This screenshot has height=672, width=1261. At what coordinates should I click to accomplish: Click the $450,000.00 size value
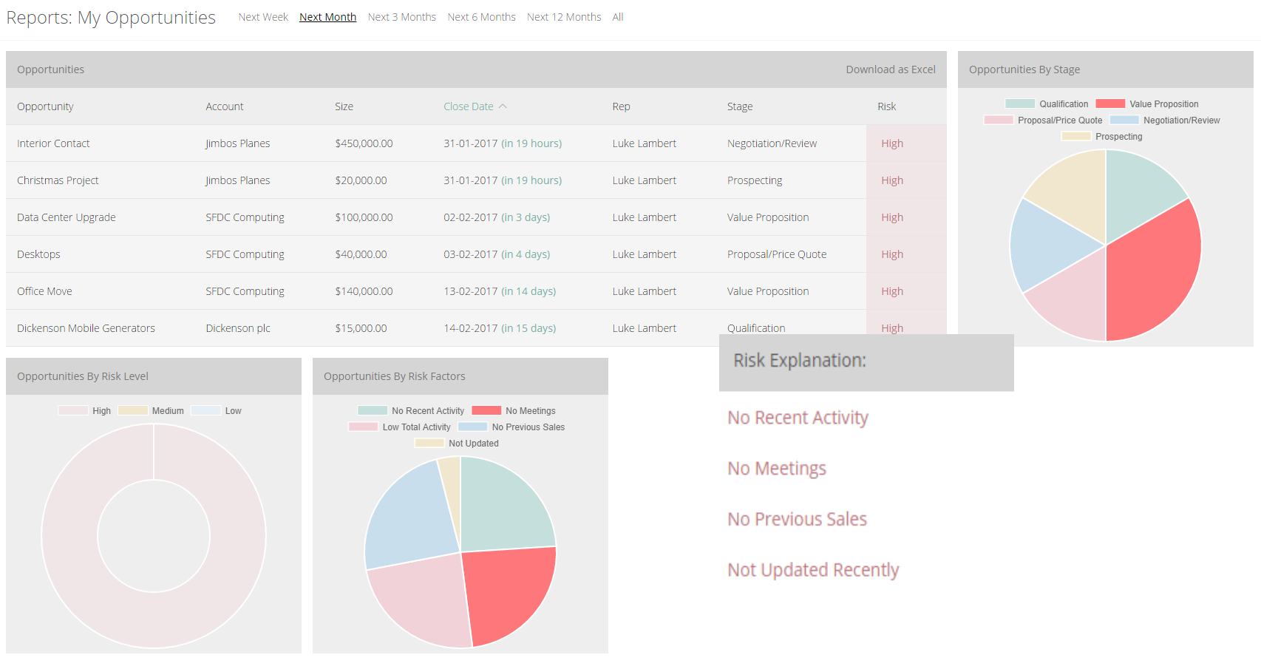point(364,143)
